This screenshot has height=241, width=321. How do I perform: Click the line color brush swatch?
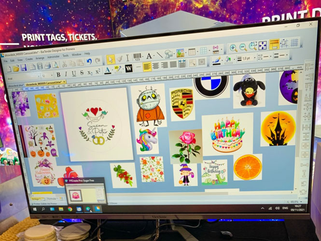[x=216, y=60]
